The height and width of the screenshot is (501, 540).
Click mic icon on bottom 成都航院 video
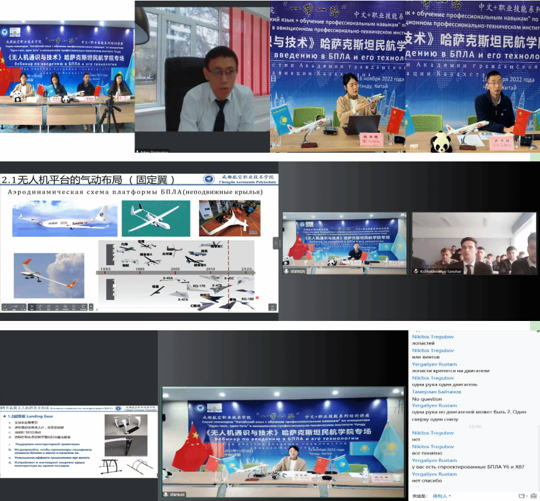coord(166,494)
